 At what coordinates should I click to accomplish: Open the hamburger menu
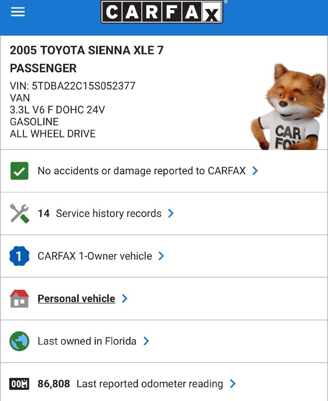(x=18, y=12)
